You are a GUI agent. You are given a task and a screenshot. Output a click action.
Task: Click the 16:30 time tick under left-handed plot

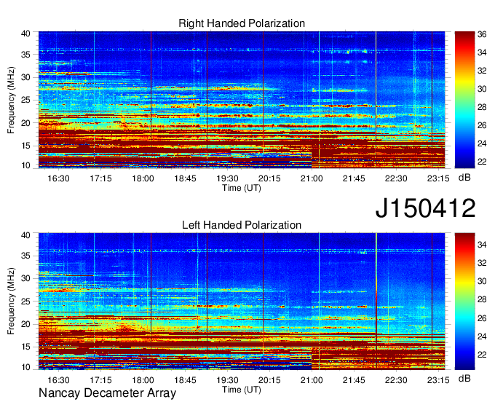coord(58,380)
